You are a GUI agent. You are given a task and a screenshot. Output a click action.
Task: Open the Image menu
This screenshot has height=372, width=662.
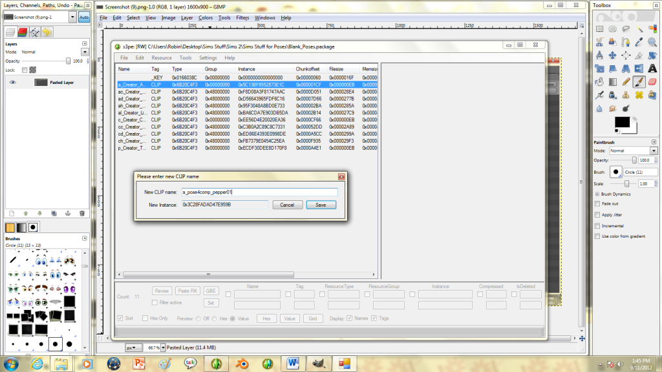(168, 17)
